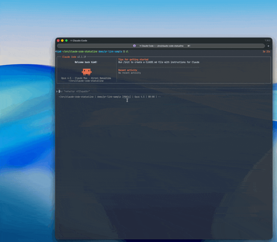
Task: Click the "Claude Code" window title
Action: 80,40
